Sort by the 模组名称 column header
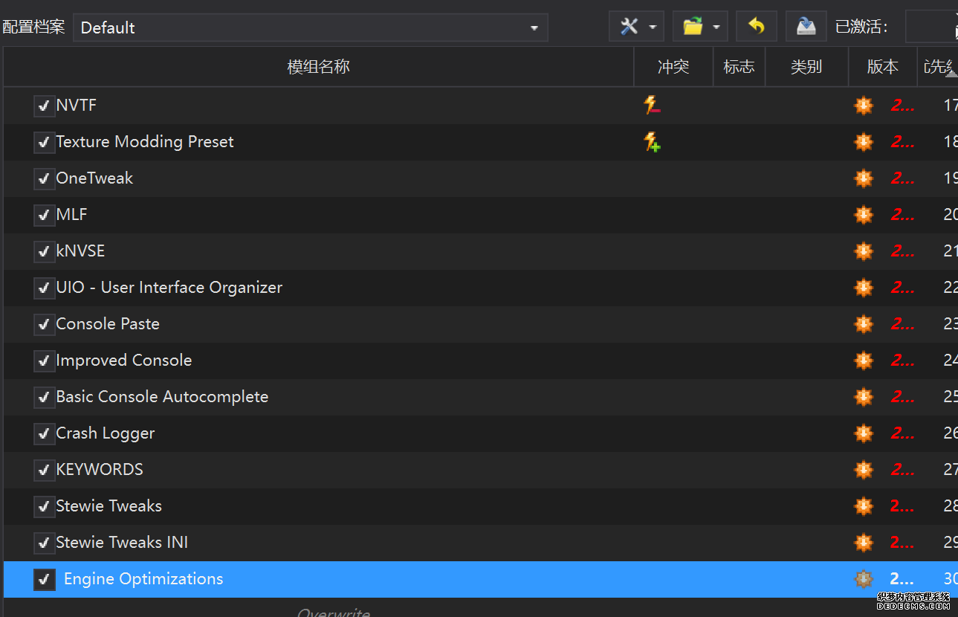 coord(318,67)
